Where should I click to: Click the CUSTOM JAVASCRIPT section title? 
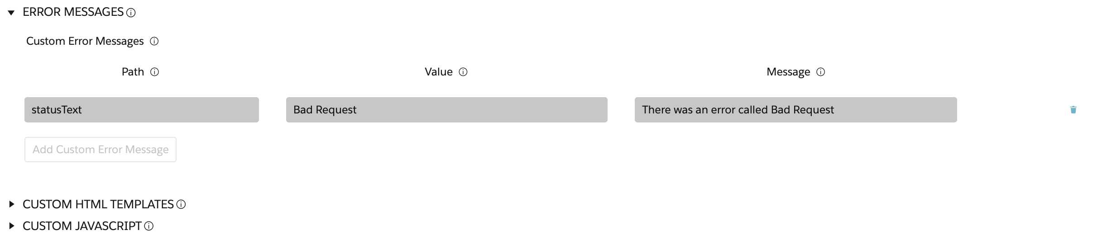[x=82, y=226]
